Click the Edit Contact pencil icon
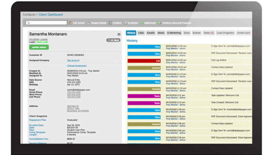The image size is (272, 155). [x=71, y=23]
